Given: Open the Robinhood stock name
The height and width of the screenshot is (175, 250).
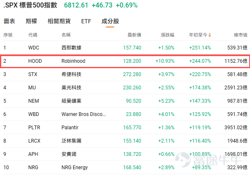Looking at the screenshot, I should point(74,61).
